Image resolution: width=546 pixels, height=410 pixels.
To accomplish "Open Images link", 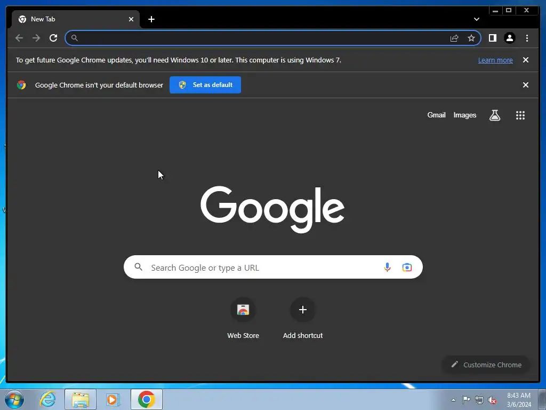I will 464,115.
